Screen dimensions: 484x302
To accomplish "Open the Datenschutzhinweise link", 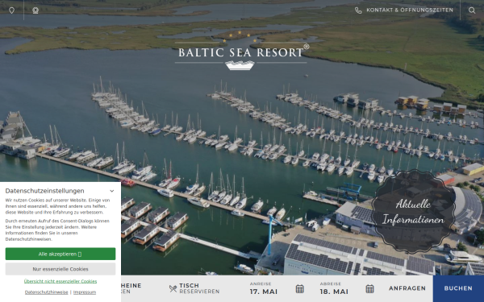I will 46,292.
